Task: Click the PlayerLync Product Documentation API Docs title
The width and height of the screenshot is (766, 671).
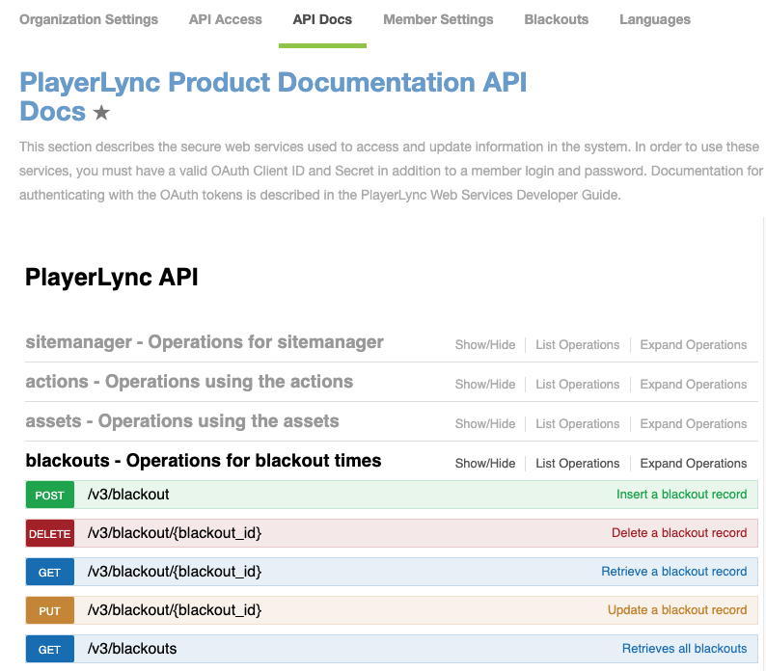Action: [x=273, y=96]
